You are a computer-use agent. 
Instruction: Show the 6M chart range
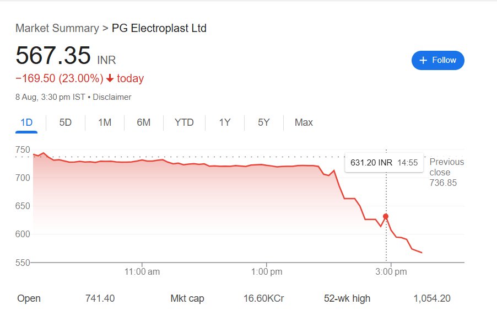pyautogui.click(x=144, y=122)
